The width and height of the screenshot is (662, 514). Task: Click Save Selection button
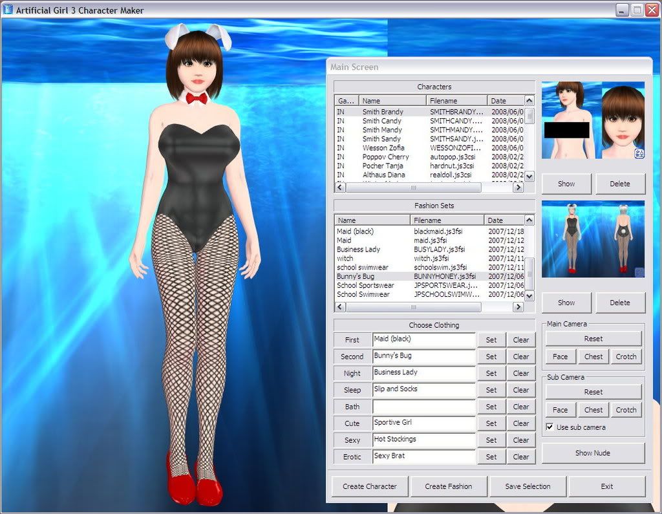click(528, 486)
